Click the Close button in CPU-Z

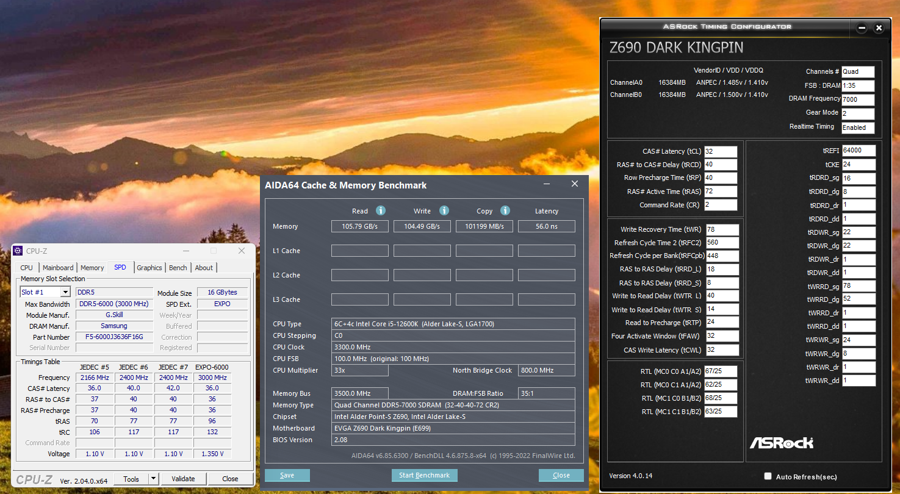point(230,479)
